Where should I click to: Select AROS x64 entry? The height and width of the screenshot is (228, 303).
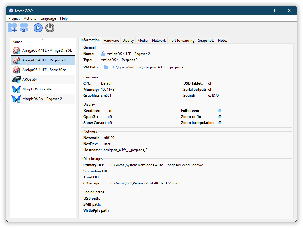43,80
